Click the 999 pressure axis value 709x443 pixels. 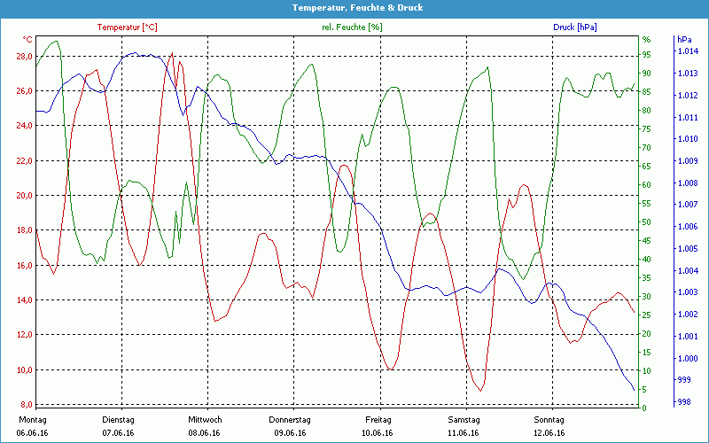(x=683, y=380)
